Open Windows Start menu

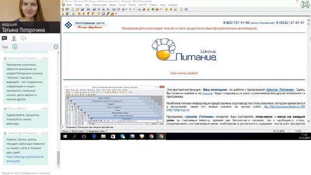coord(65,136)
